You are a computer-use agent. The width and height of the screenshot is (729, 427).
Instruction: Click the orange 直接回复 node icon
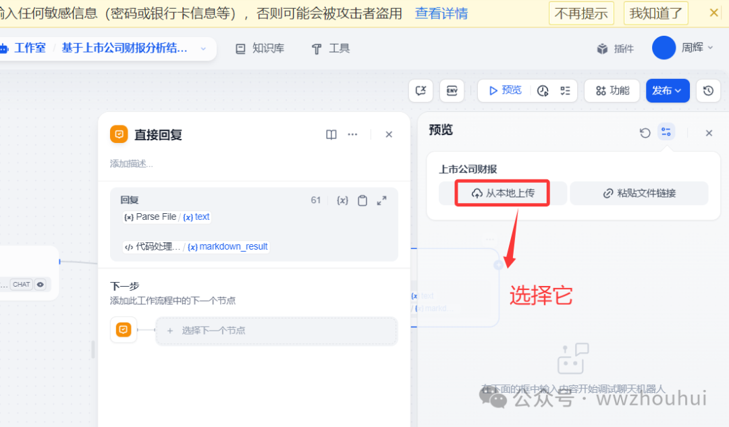(119, 134)
